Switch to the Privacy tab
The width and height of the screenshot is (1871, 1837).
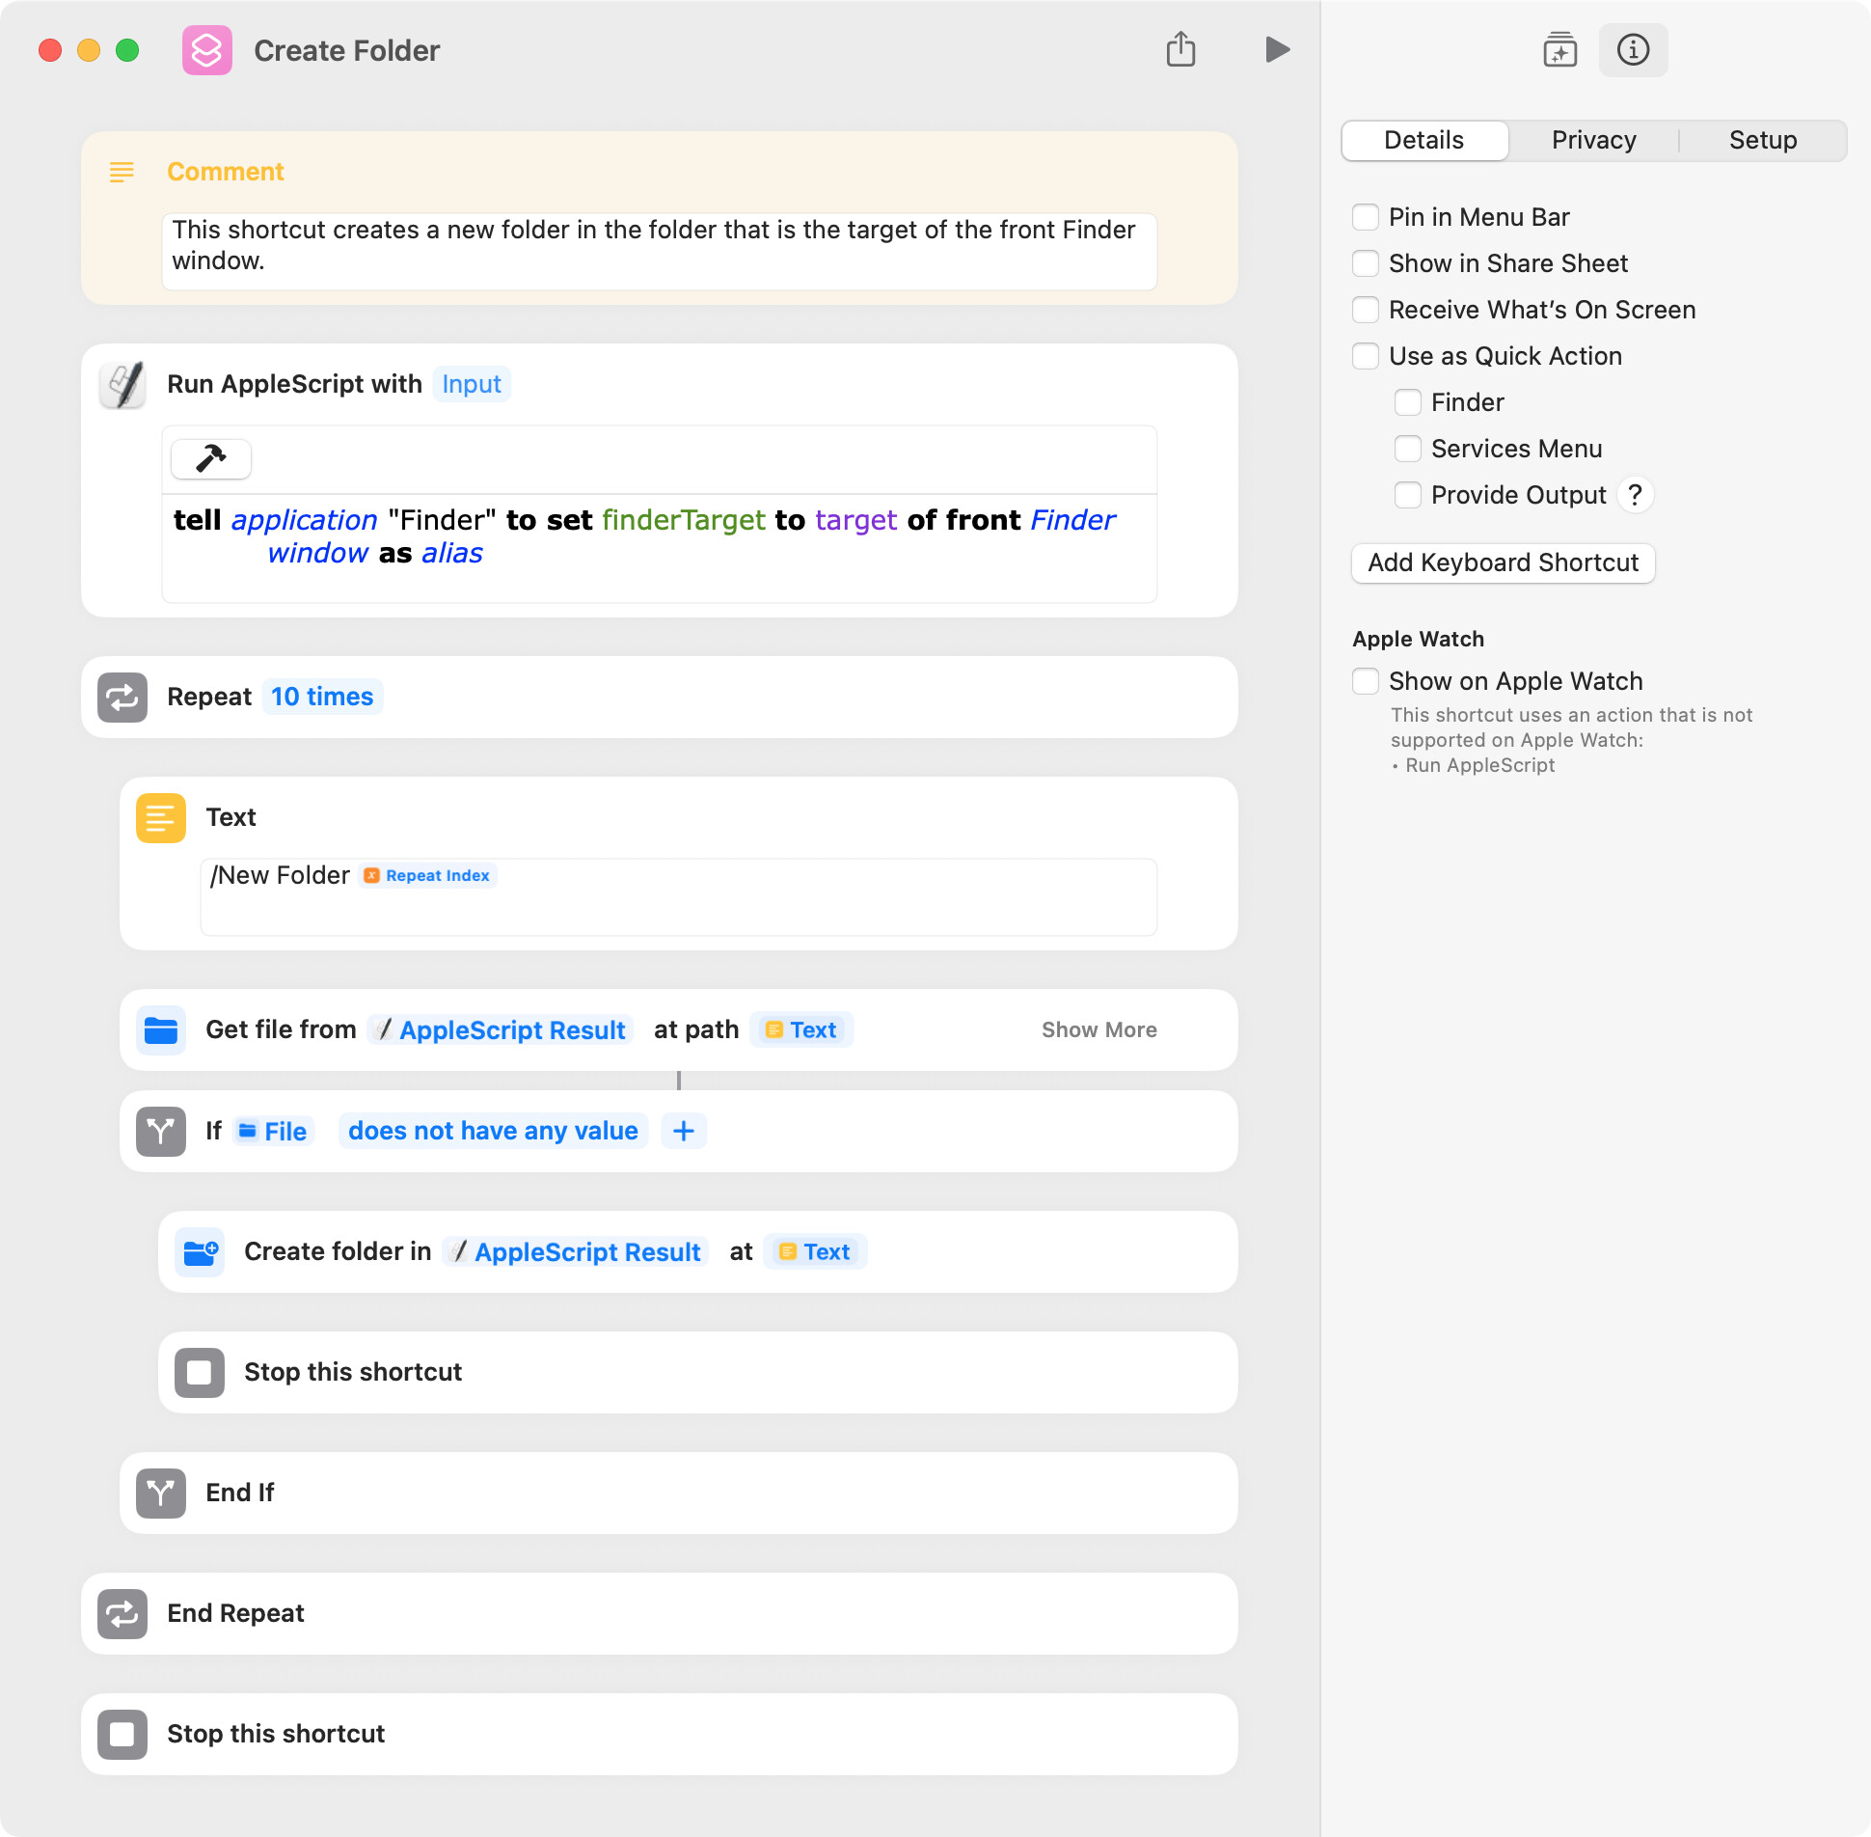pos(1593,140)
